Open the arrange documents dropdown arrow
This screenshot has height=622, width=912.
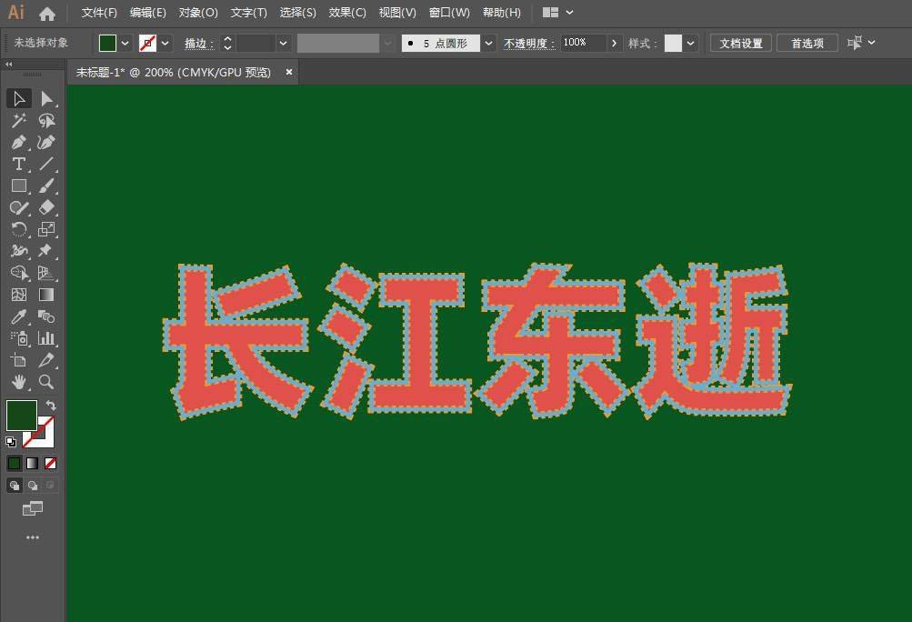click(x=569, y=12)
